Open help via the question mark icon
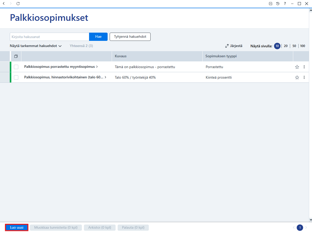The width and height of the screenshot is (312, 232). [285, 4]
